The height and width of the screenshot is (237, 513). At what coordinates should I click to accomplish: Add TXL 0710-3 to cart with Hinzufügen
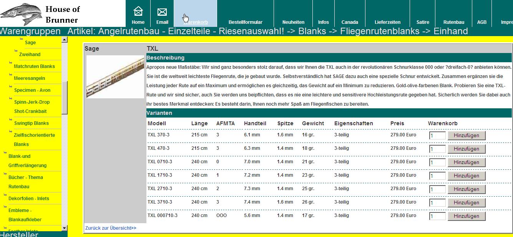pos(467,162)
